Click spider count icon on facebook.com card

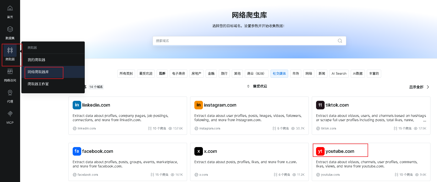tap(152, 175)
